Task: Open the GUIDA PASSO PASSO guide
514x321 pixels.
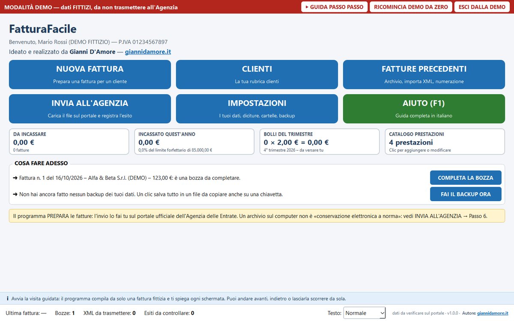Action: tap(334, 7)
